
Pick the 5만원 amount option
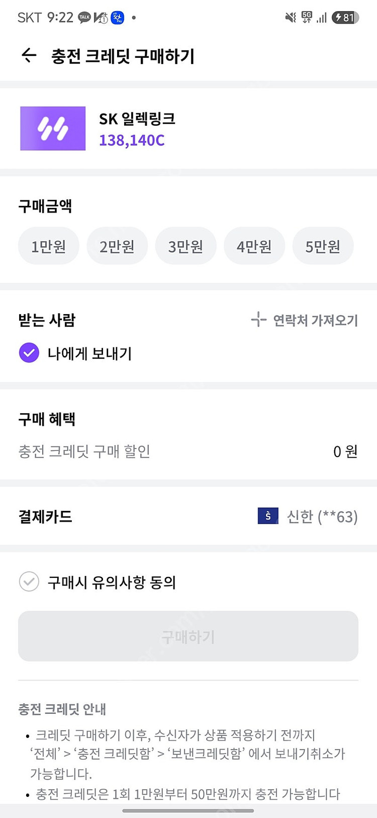tap(323, 246)
